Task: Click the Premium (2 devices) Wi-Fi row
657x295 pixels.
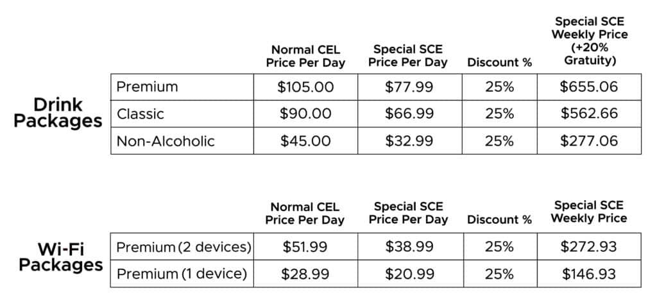Action: tap(183, 247)
